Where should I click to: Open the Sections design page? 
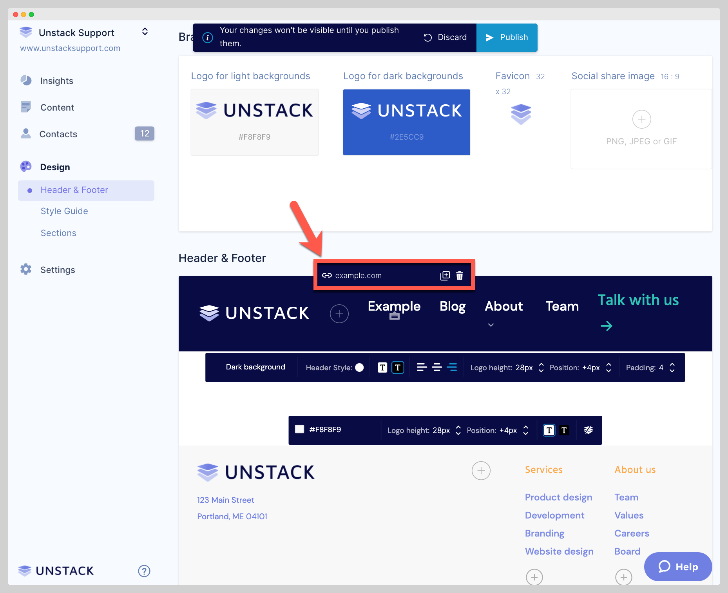58,233
